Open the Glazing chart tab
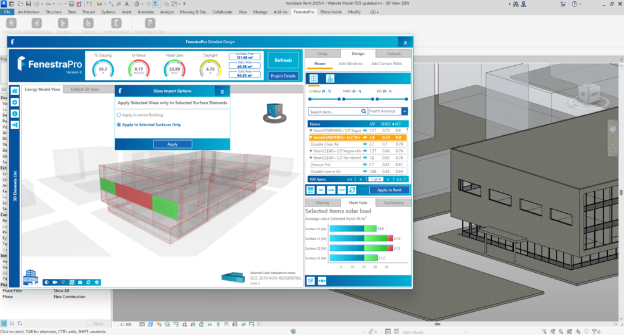 tap(322, 202)
